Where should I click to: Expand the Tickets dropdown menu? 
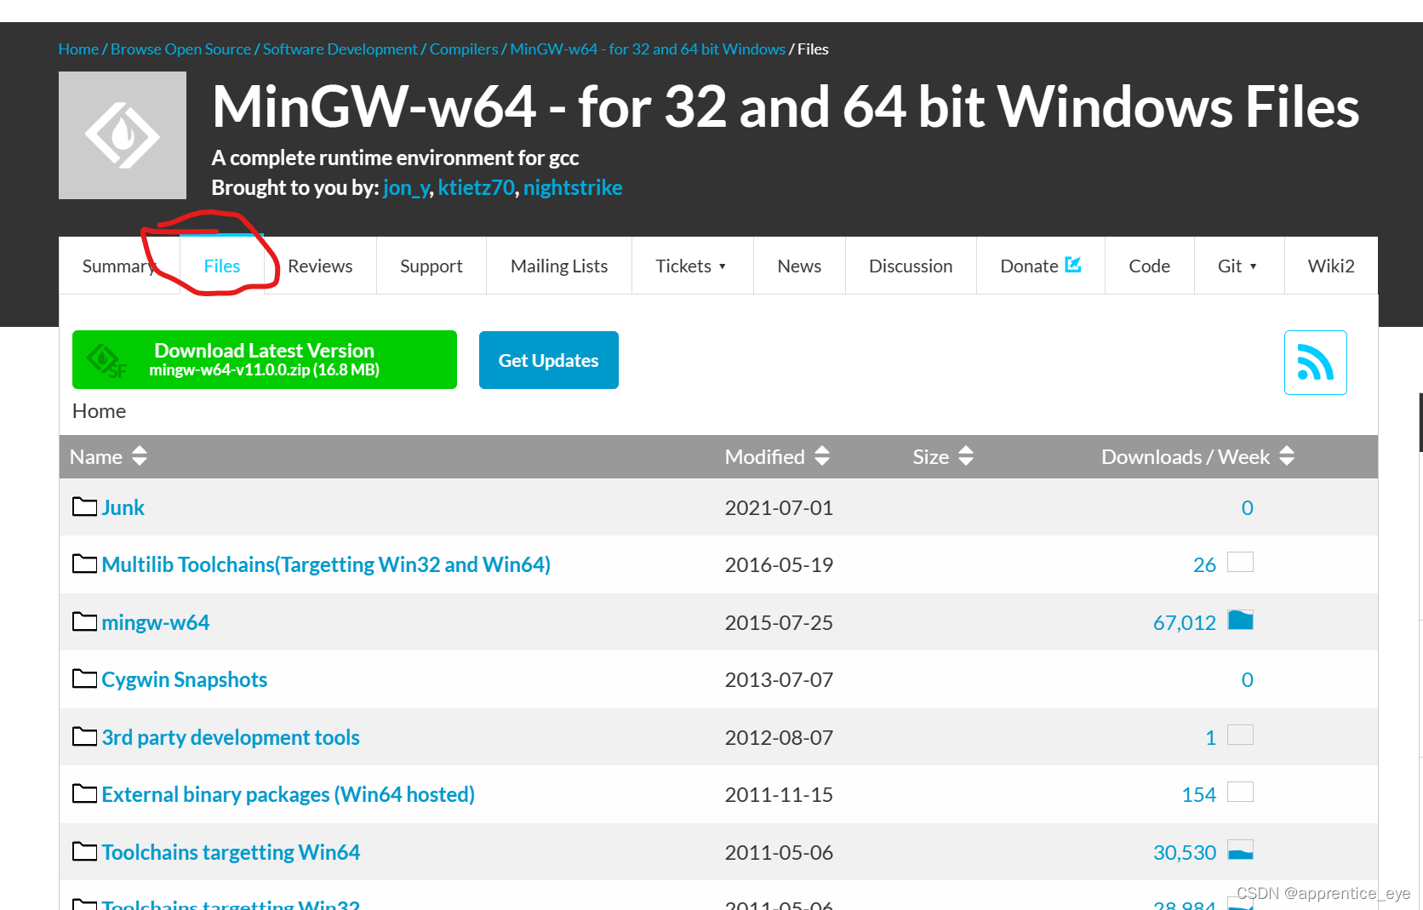pos(692,266)
